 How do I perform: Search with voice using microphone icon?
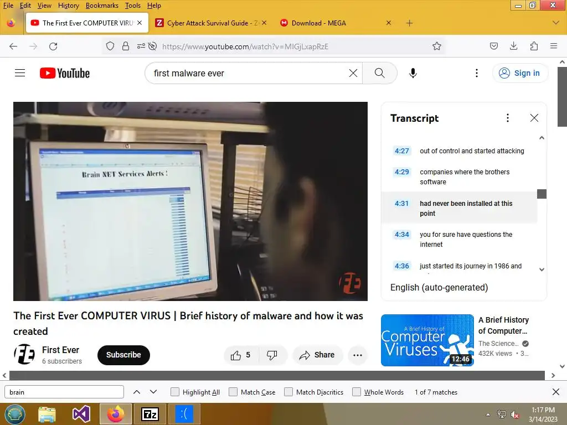(x=413, y=73)
